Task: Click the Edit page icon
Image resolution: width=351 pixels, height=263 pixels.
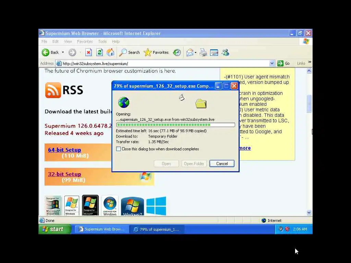Action: 214,52
